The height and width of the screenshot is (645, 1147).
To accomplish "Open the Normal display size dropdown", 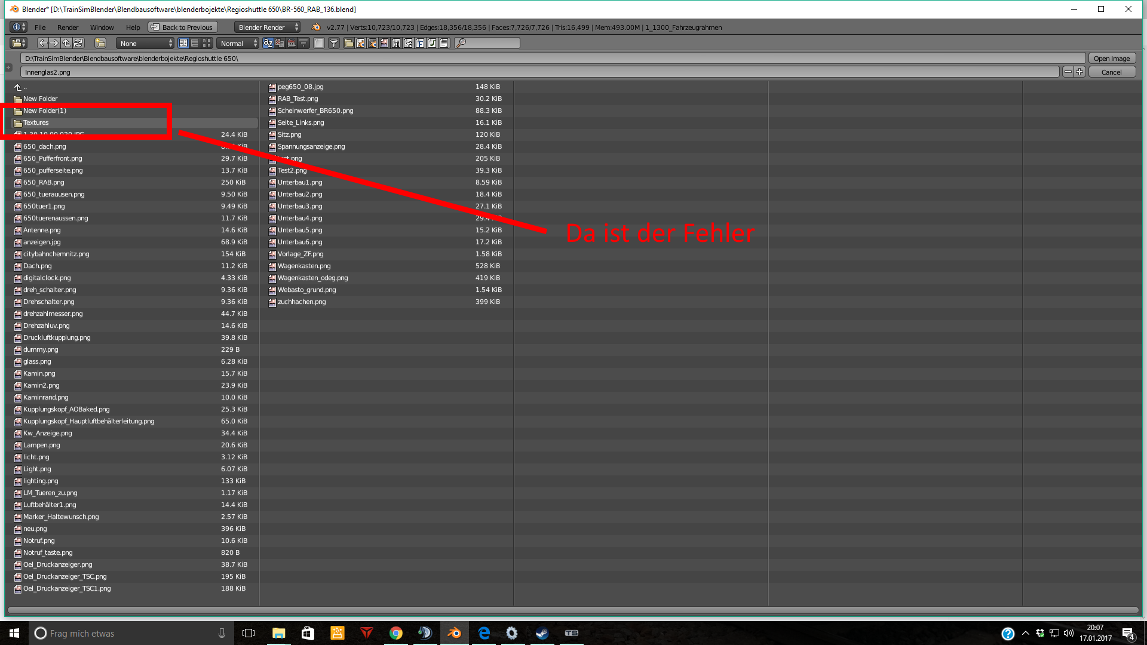I will pyautogui.click(x=238, y=43).
